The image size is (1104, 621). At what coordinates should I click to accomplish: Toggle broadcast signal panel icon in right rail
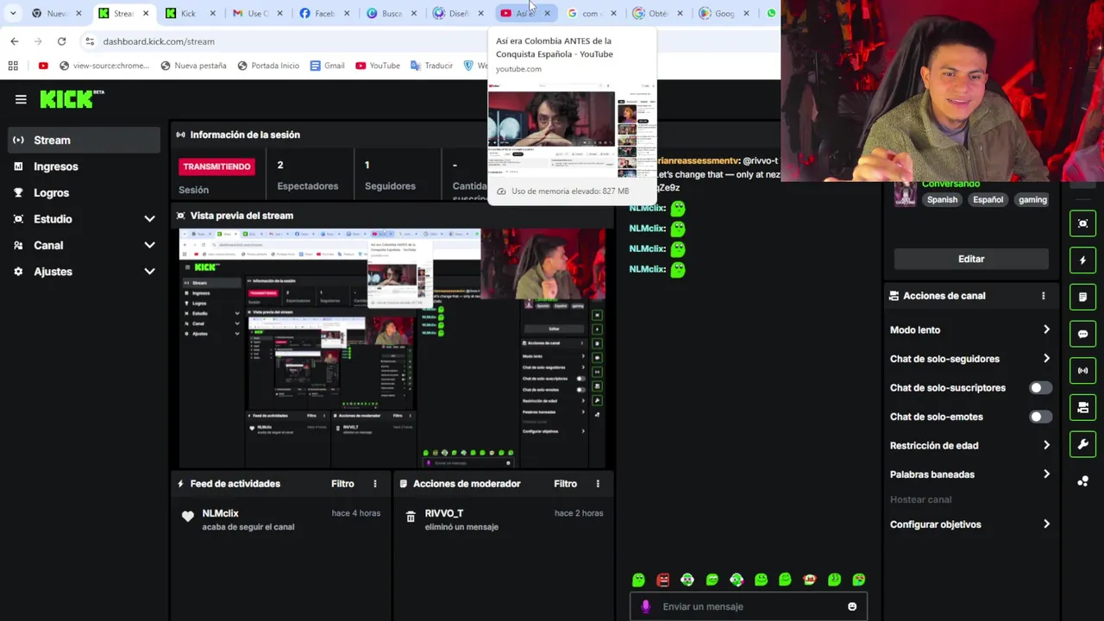coord(1082,371)
